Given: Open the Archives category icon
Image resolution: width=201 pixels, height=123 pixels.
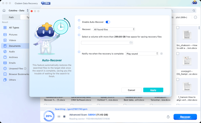Looking at the screenshot, I should click(x=5, y=57).
